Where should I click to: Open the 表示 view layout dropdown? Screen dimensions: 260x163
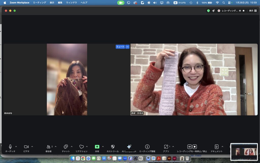click(x=253, y=11)
